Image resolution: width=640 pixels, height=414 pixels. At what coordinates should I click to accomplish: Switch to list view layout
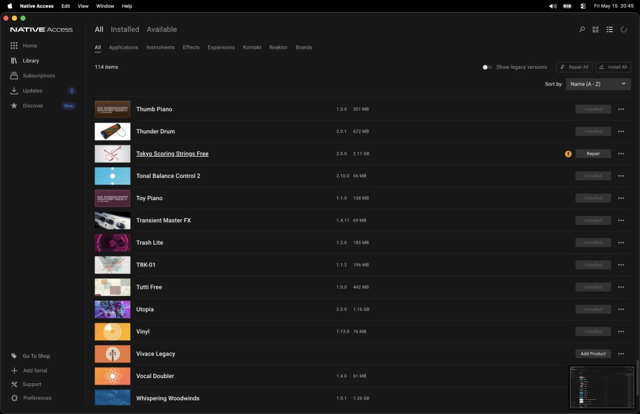click(609, 29)
